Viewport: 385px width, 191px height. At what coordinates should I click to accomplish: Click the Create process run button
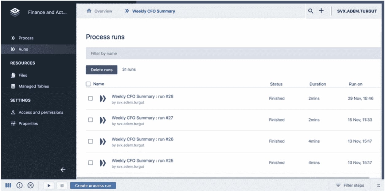click(x=93, y=185)
